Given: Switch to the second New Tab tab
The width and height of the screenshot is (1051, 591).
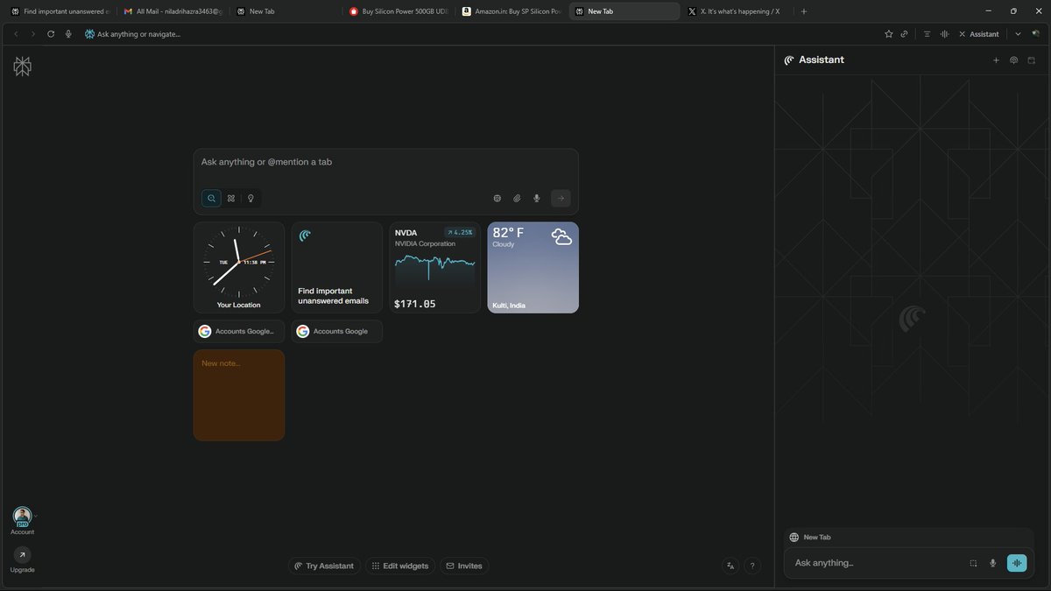Looking at the screenshot, I should (286, 11).
